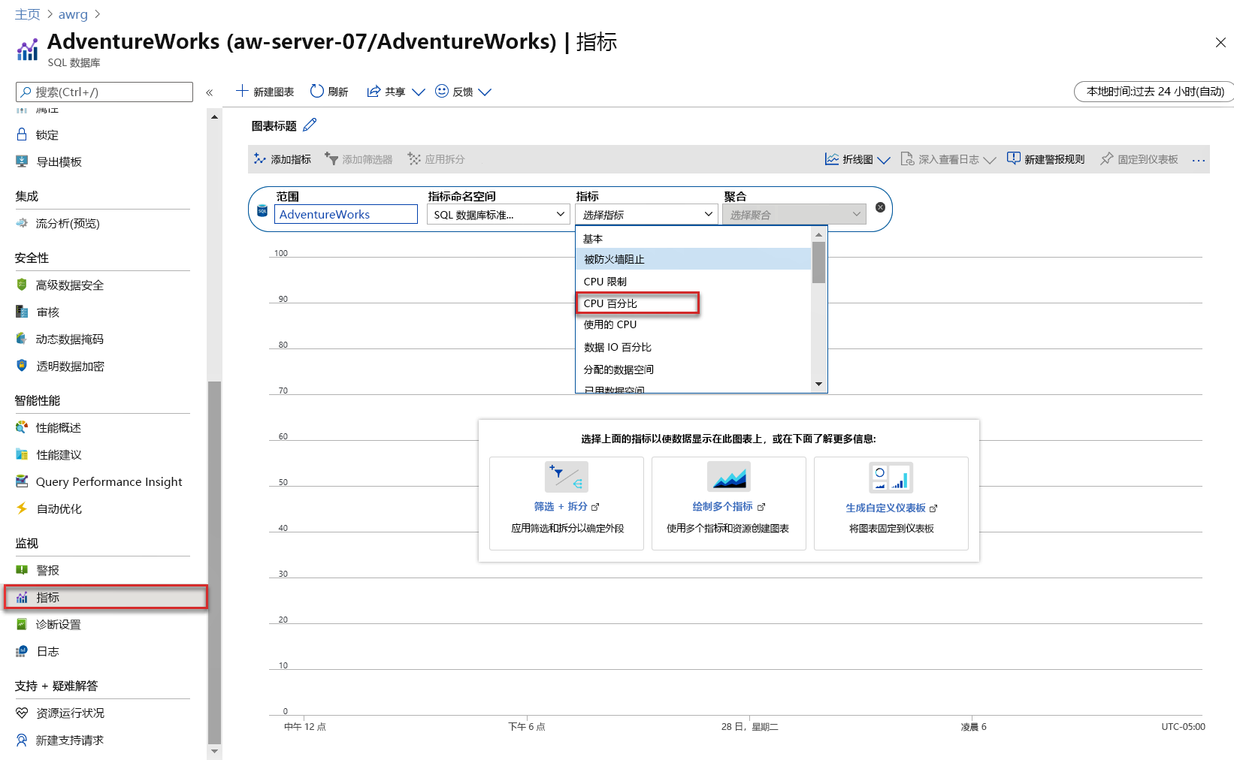Open the 反馈 dropdown
This screenshot has height=760, width=1234.
463,92
